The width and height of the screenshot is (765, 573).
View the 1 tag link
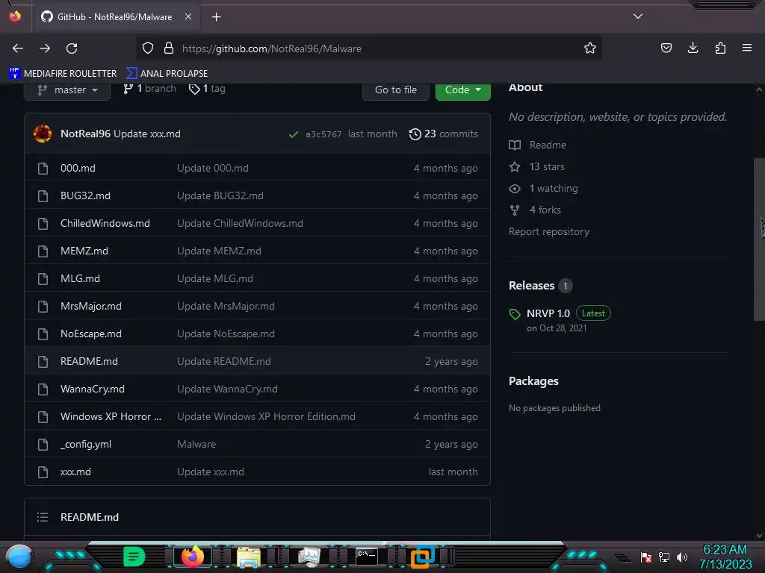(x=207, y=89)
